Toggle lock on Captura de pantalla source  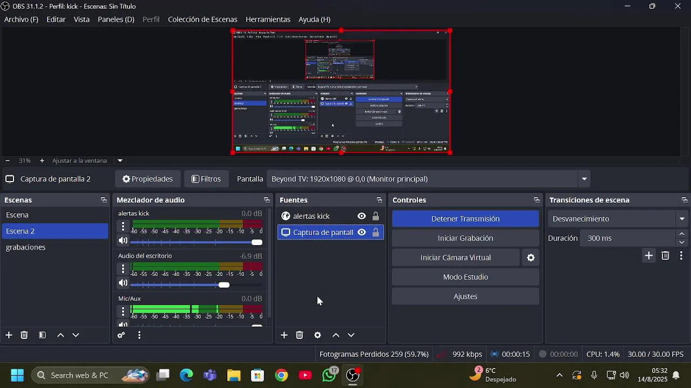point(376,232)
